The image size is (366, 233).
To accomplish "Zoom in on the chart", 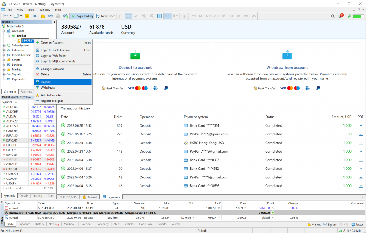I will [144, 16].
